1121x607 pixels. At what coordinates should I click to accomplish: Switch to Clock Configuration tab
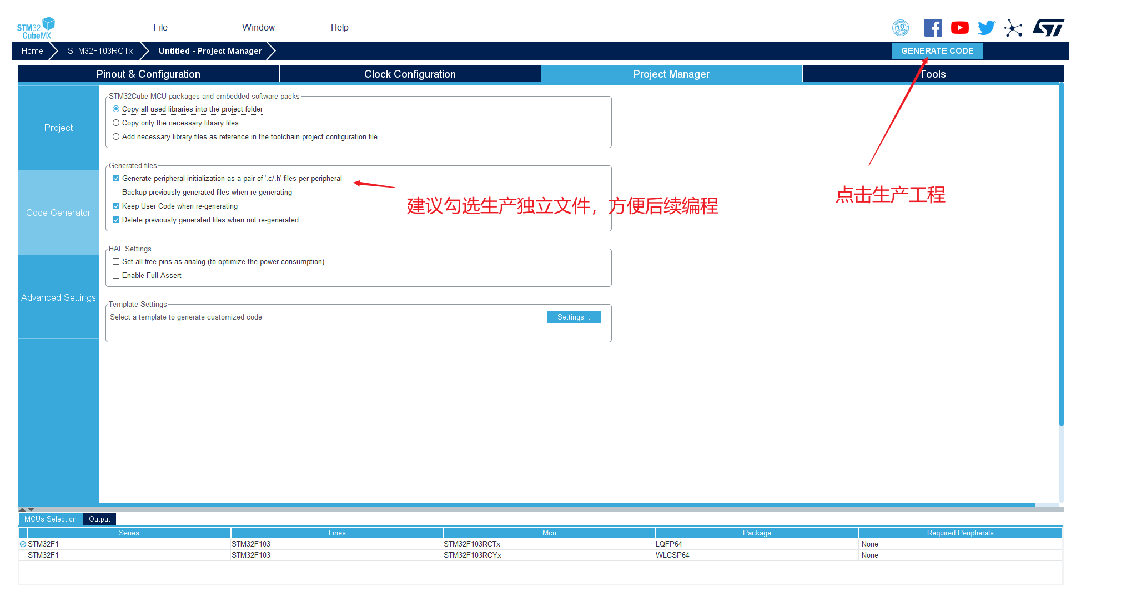pyautogui.click(x=410, y=74)
